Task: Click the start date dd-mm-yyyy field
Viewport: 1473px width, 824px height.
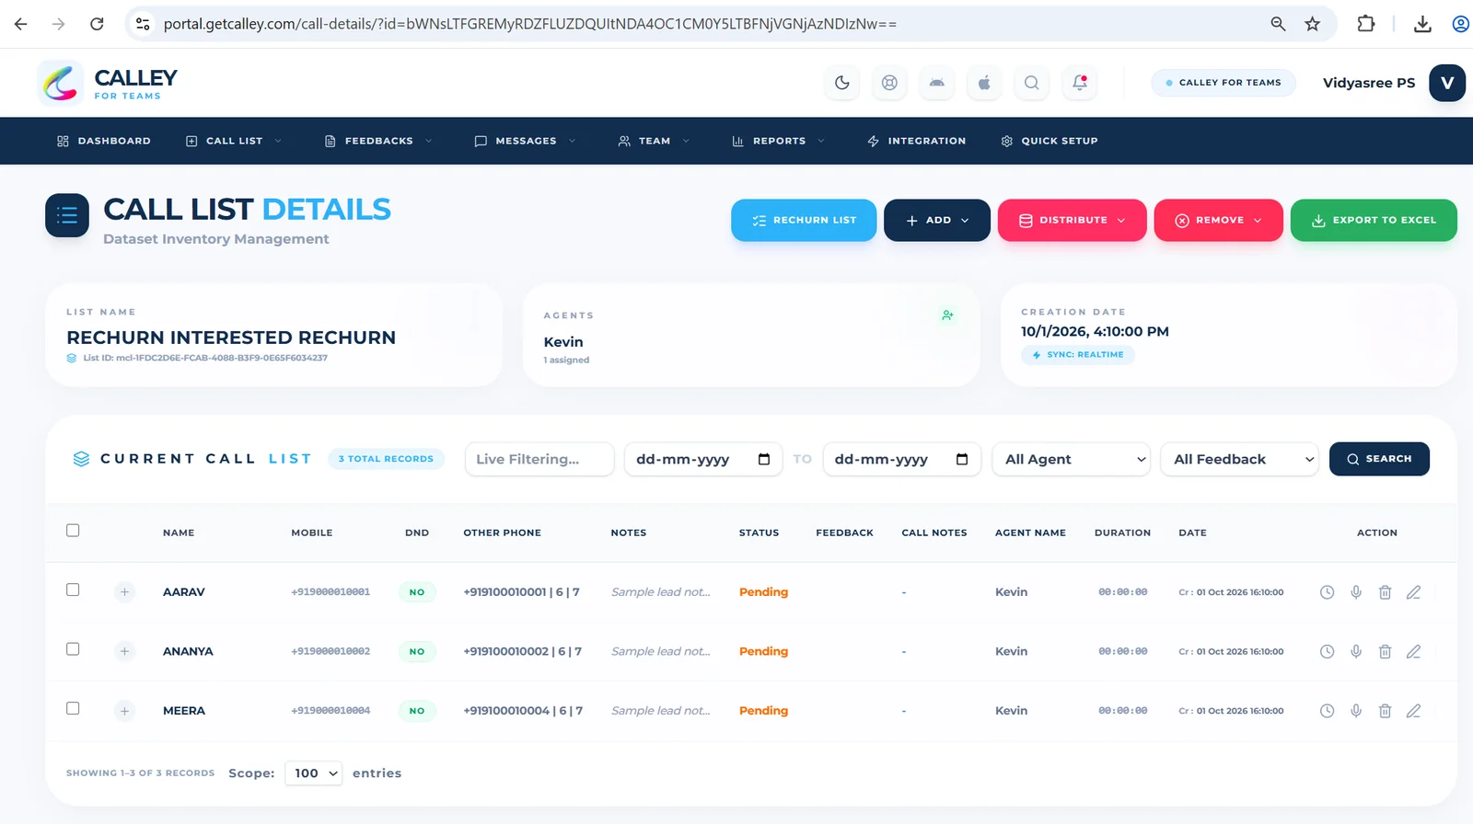Action: click(x=703, y=459)
